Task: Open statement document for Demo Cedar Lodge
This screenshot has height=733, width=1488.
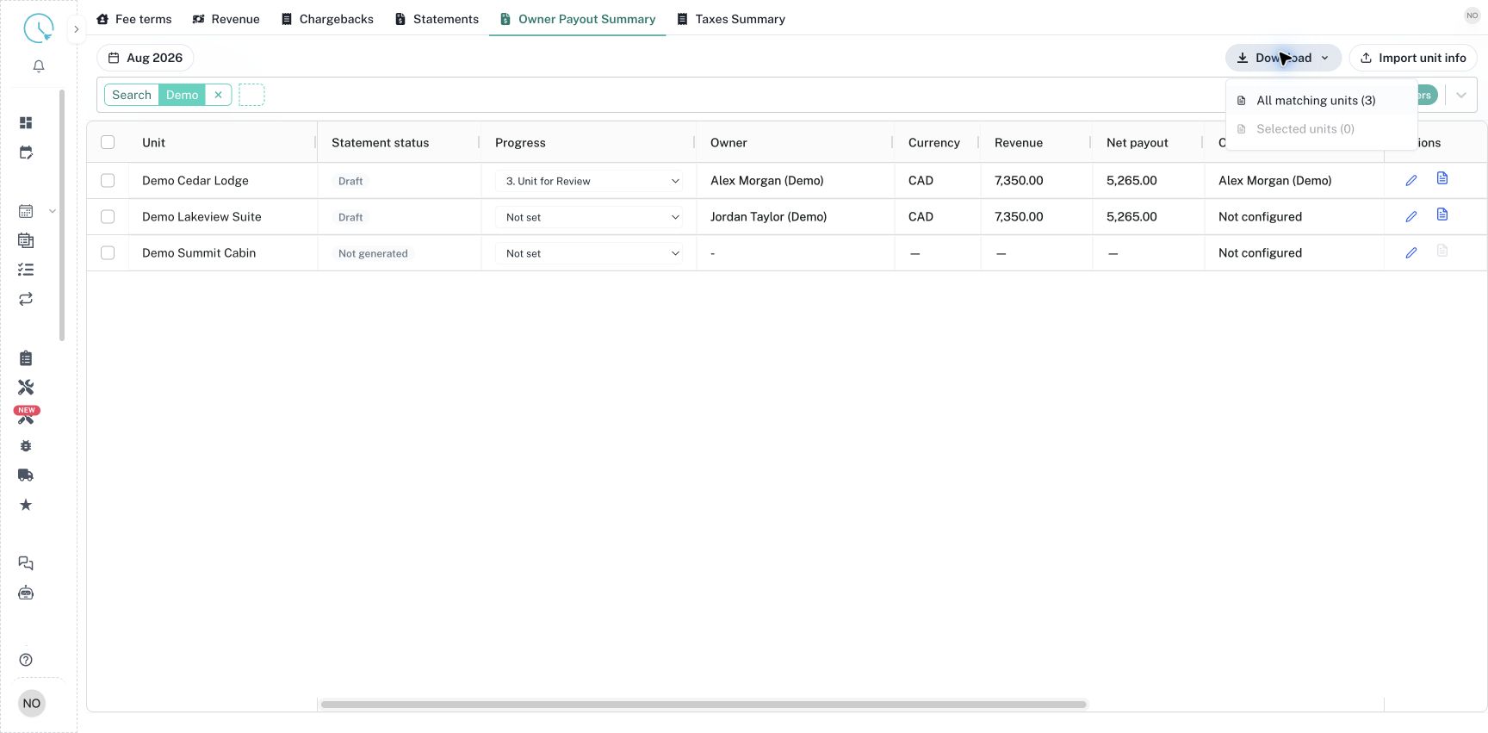Action: (1442, 178)
